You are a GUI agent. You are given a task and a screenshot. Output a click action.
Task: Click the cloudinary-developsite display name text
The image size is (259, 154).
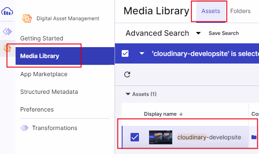point(209,137)
